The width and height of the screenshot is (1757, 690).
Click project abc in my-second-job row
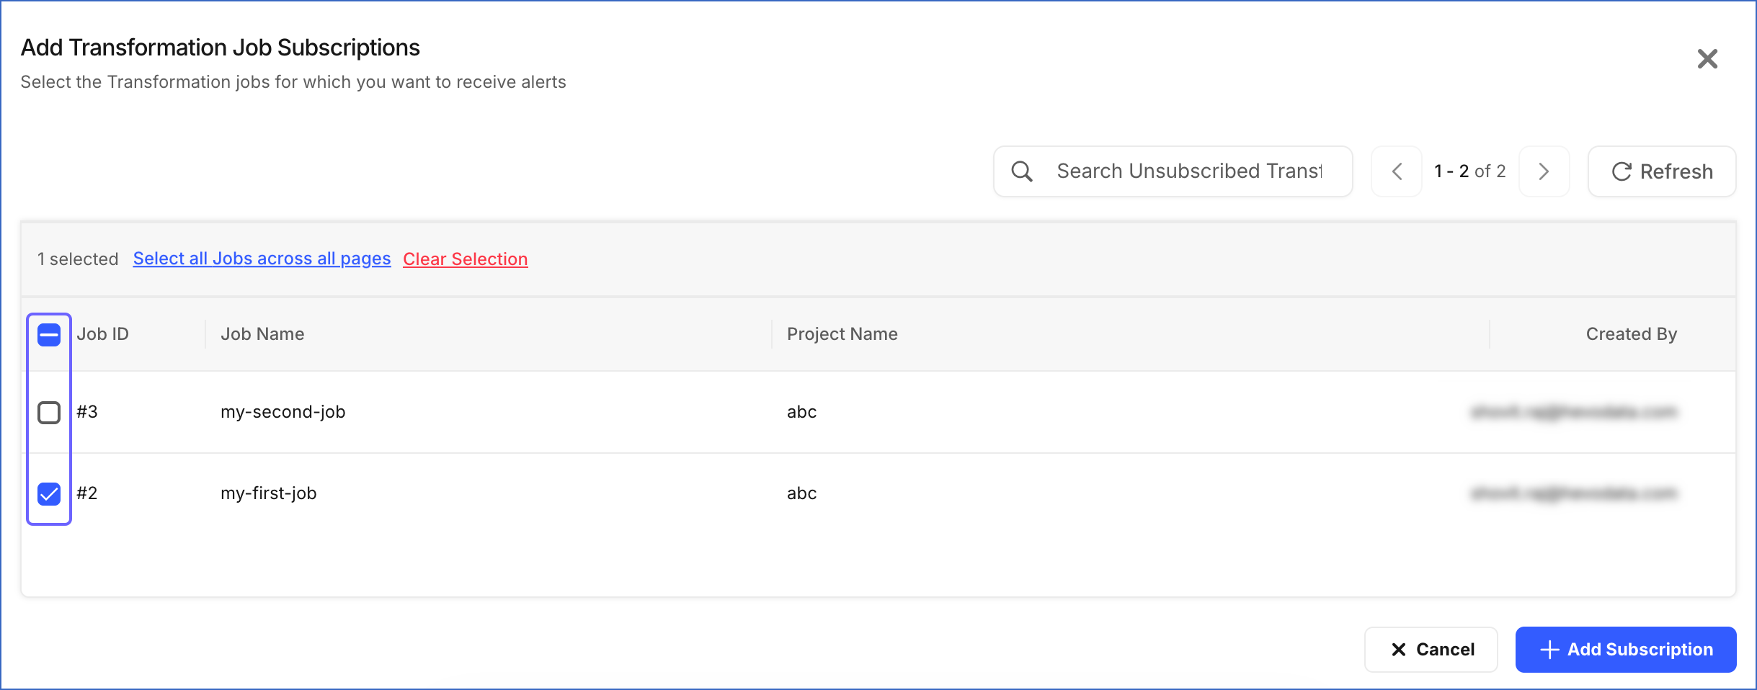[801, 412]
